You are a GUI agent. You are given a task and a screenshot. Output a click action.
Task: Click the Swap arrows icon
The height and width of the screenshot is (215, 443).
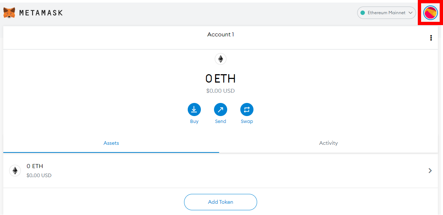click(247, 110)
